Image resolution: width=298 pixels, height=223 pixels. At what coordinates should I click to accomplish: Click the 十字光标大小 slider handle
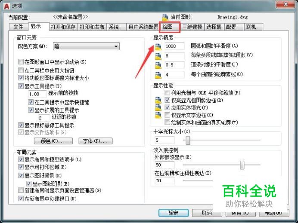188,141
